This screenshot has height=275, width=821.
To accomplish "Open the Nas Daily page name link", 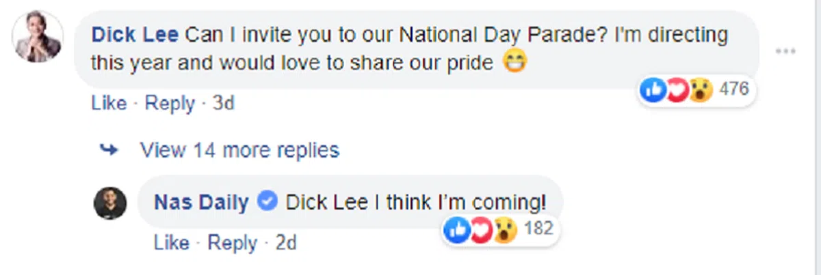I will pyautogui.click(x=202, y=202).
